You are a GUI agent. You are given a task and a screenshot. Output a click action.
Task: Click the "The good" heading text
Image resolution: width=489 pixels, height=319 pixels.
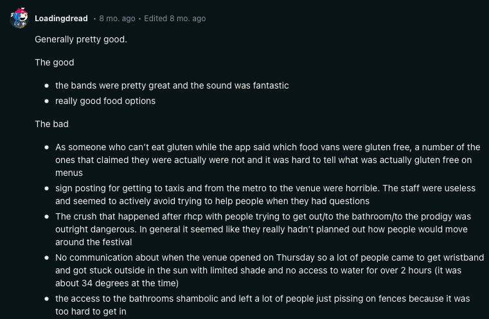tap(54, 62)
